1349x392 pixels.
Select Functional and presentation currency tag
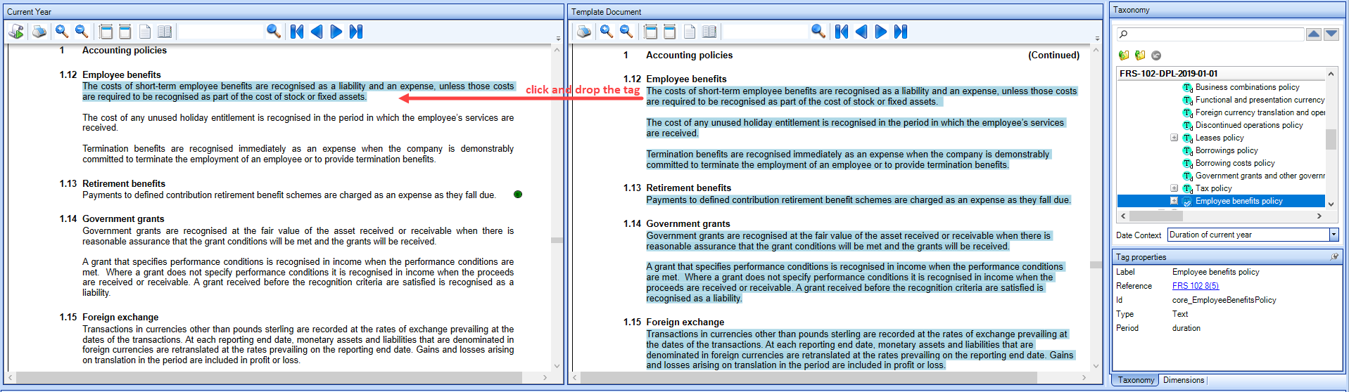coord(1260,100)
